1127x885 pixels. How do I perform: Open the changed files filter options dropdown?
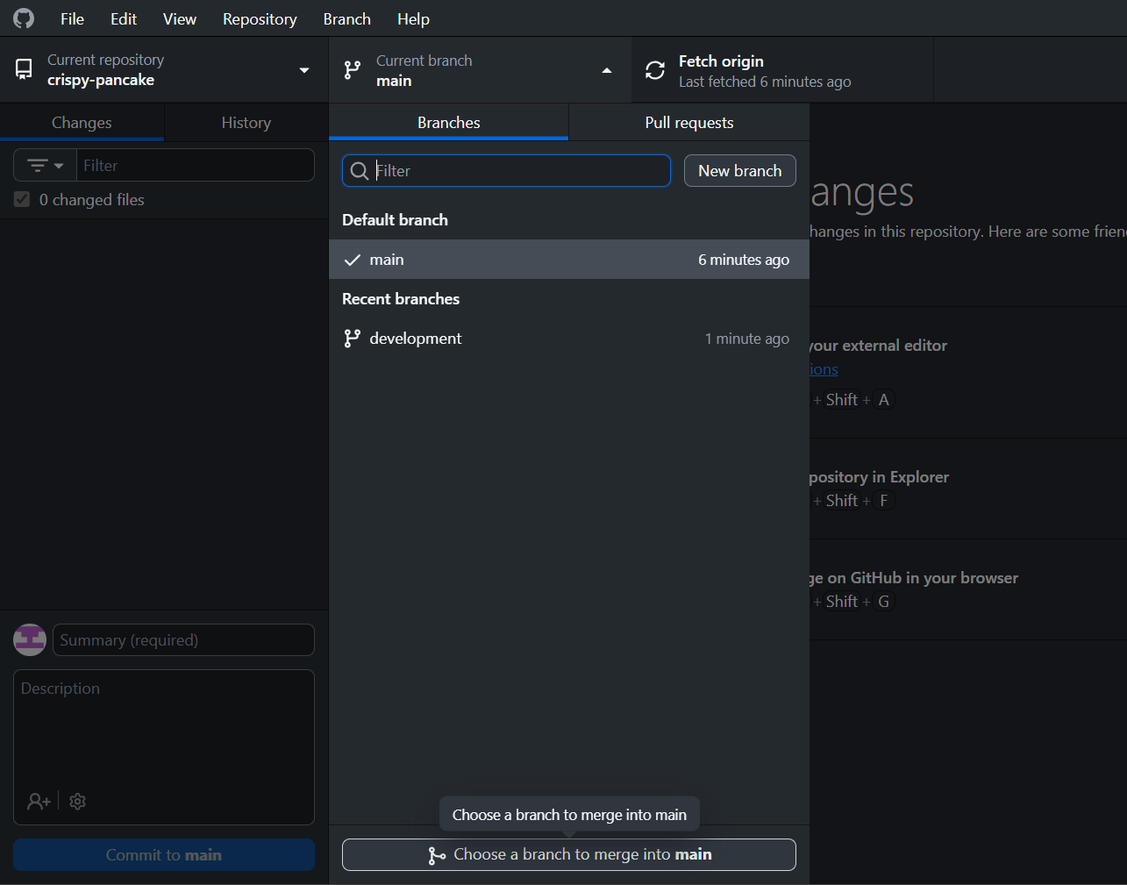click(45, 165)
